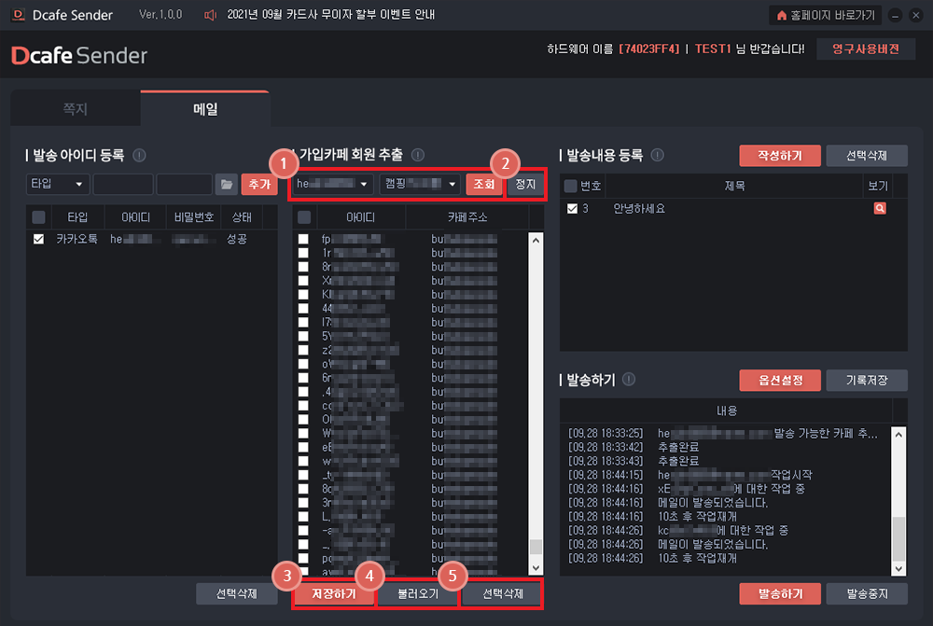
Task: Click the magnifier view icon for 안녕하세요 row
Action: coord(880,208)
